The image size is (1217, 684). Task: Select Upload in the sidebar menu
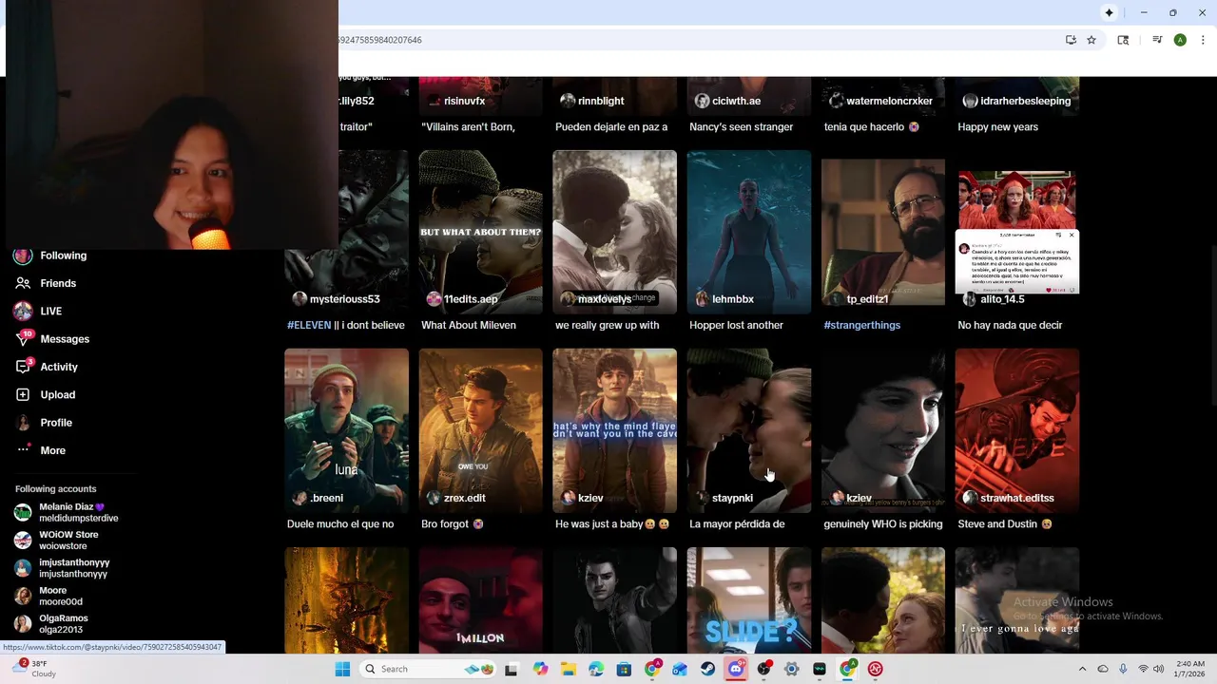point(58,394)
